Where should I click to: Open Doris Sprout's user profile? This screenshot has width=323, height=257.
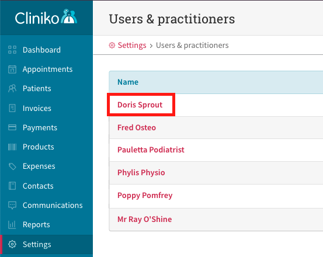[x=140, y=105]
